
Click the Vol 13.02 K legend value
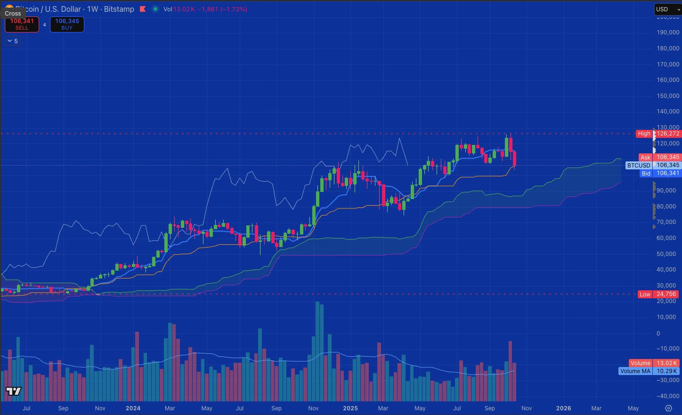(x=179, y=9)
